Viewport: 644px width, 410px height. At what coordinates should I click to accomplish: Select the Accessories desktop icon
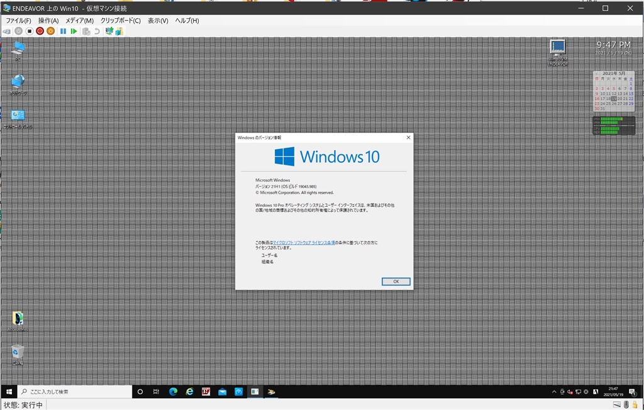pyautogui.click(x=18, y=321)
